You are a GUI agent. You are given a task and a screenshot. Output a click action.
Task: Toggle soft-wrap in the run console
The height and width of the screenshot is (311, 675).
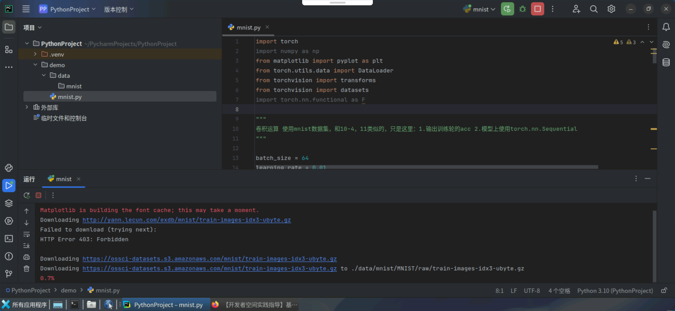[x=27, y=234]
